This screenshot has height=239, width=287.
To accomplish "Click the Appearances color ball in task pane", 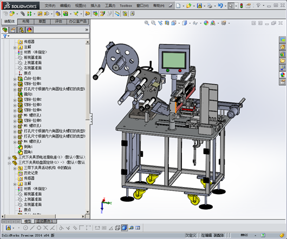I will click(x=282, y=75).
